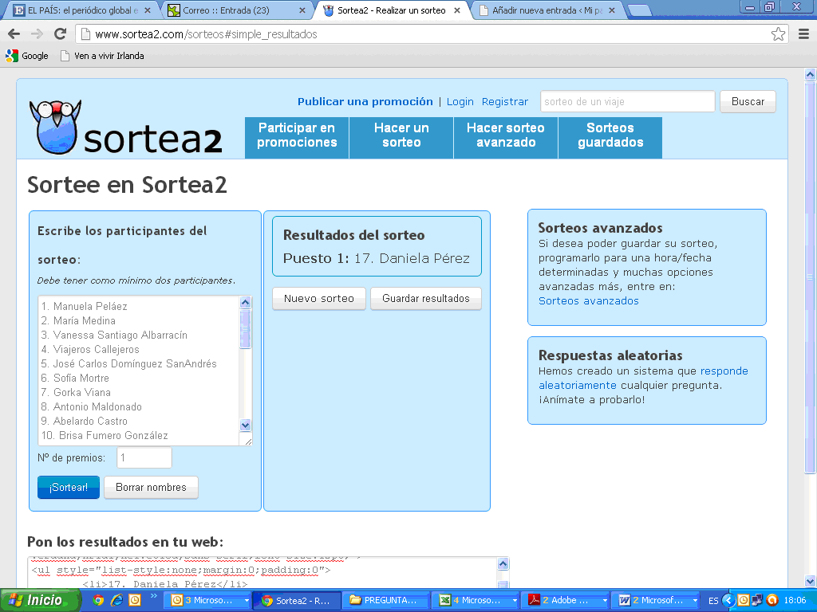Bookmark this page with the star icon
Viewport: 817px width, 612px height.
[778, 34]
